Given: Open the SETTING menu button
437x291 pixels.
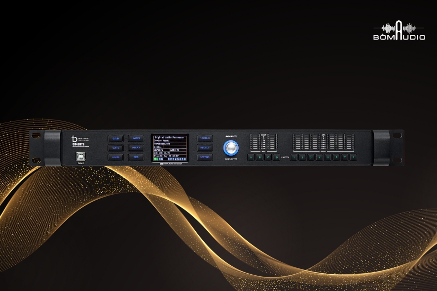Looking at the screenshot, I should click(205, 157).
